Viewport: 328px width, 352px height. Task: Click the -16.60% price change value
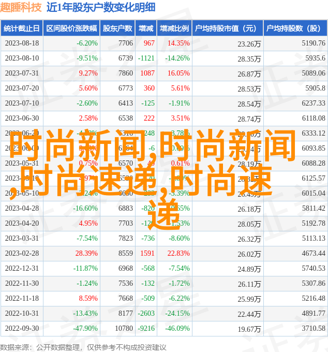85,208
